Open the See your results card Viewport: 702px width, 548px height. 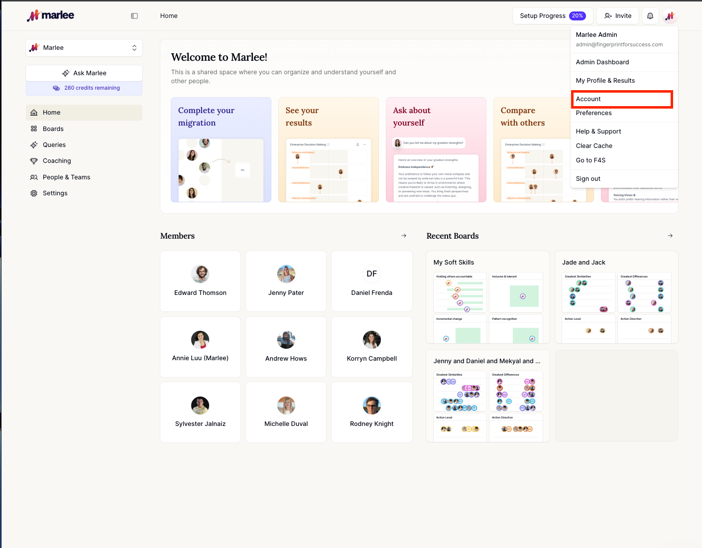pyautogui.click(x=329, y=150)
